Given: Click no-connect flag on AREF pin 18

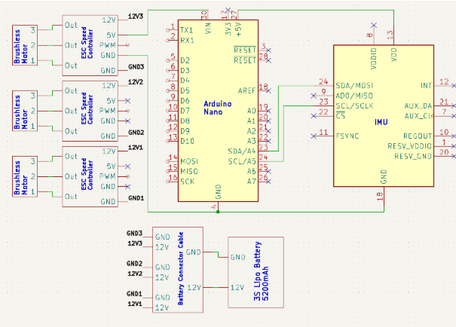Looking at the screenshot, I should click(x=268, y=90).
